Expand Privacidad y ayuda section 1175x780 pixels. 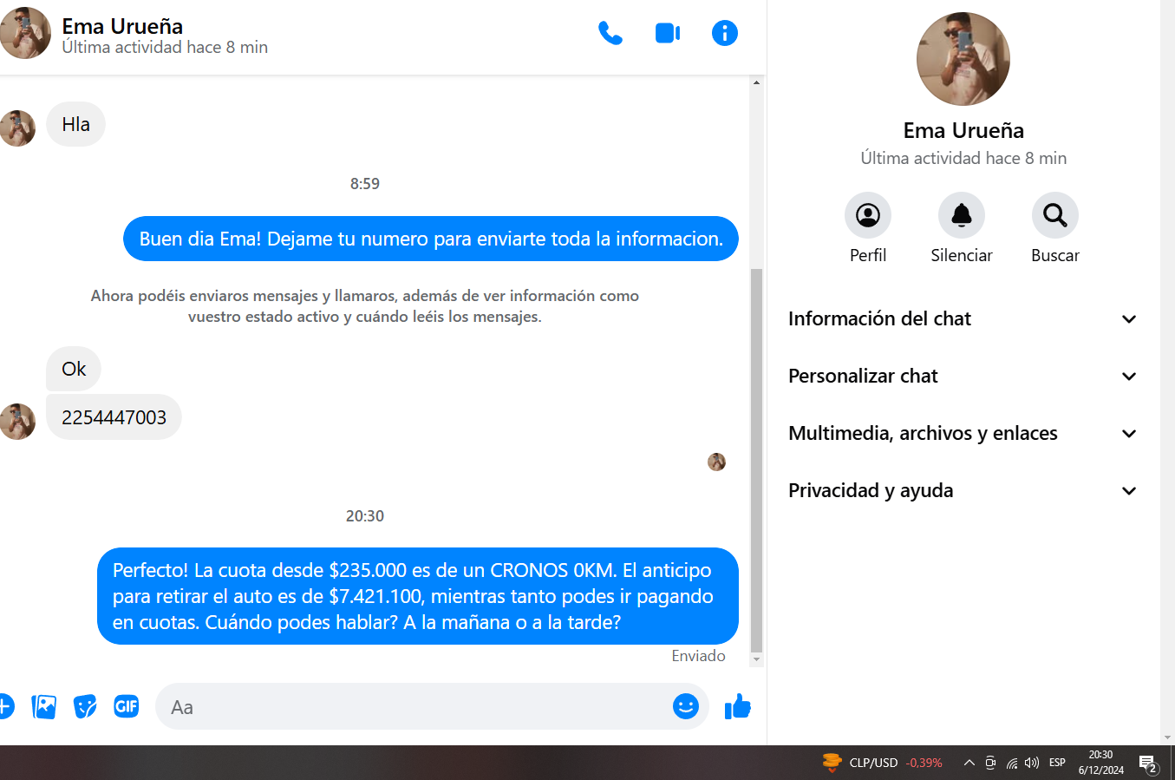point(963,490)
